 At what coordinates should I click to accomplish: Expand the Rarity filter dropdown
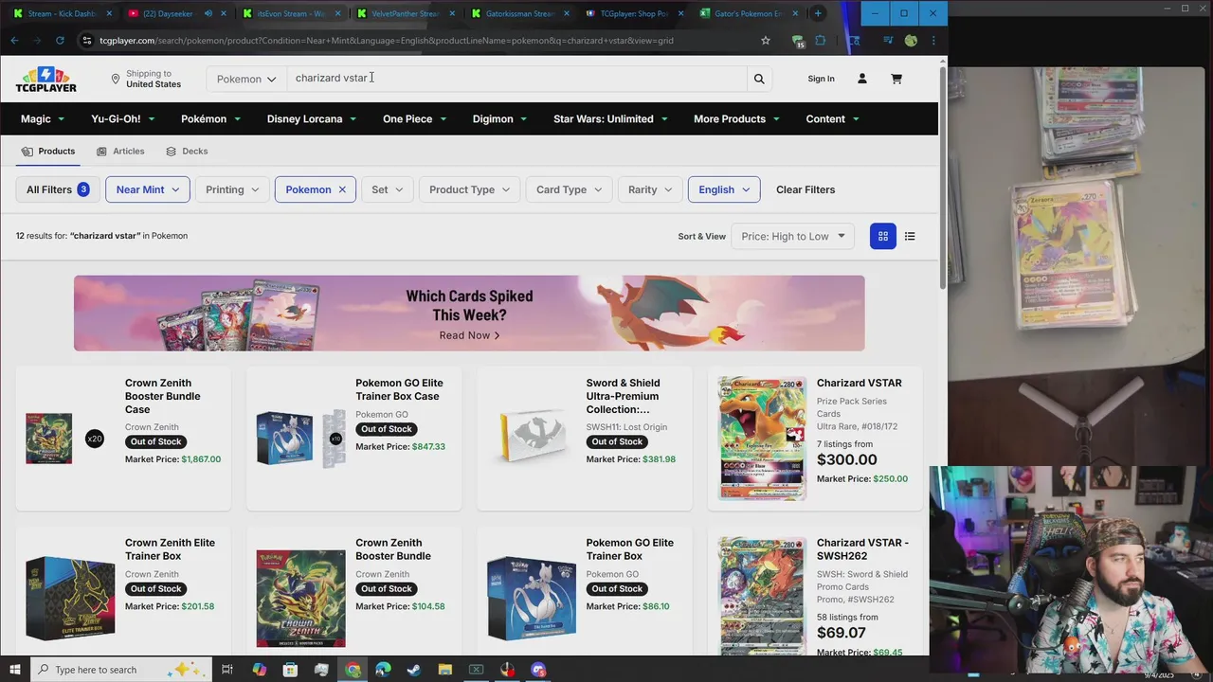point(650,189)
